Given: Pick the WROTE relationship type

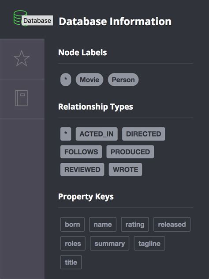Looking at the screenshot, I should click(125, 169).
